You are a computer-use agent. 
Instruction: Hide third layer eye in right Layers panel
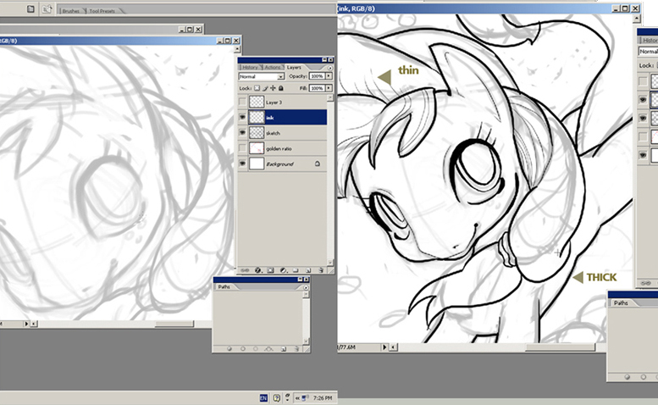pos(643,119)
